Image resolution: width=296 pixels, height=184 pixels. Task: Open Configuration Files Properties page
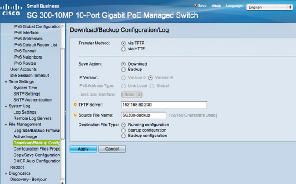(36, 149)
